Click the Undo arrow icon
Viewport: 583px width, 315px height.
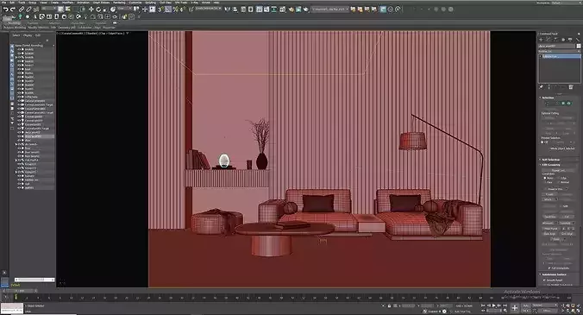click(6, 9)
